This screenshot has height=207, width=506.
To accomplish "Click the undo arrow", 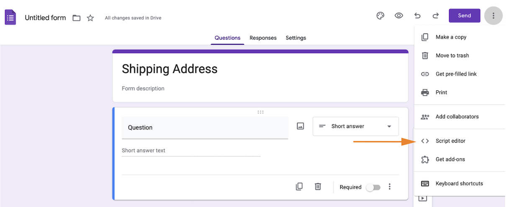I will coord(417,16).
